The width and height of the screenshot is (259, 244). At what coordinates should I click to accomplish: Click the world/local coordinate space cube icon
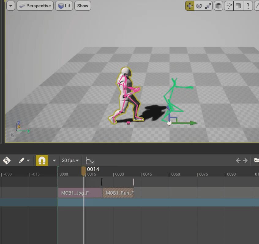(x=218, y=6)
